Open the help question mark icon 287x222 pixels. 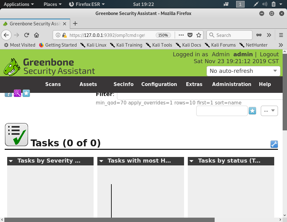(x=8, y=94)
